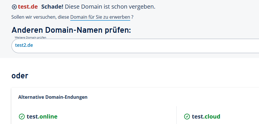Focus the 'Weitere Domain prüfen' input field
The image size is (259, 124).
(135, 46)
